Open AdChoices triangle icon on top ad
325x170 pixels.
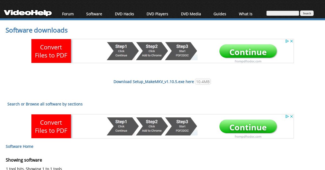[287, 41]
